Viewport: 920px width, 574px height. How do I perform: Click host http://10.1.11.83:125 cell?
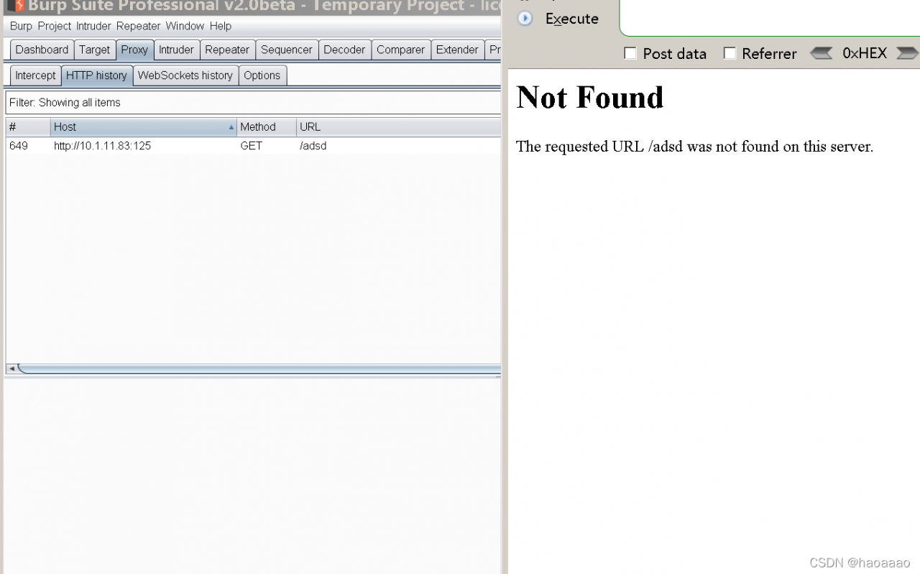point(102,146)
